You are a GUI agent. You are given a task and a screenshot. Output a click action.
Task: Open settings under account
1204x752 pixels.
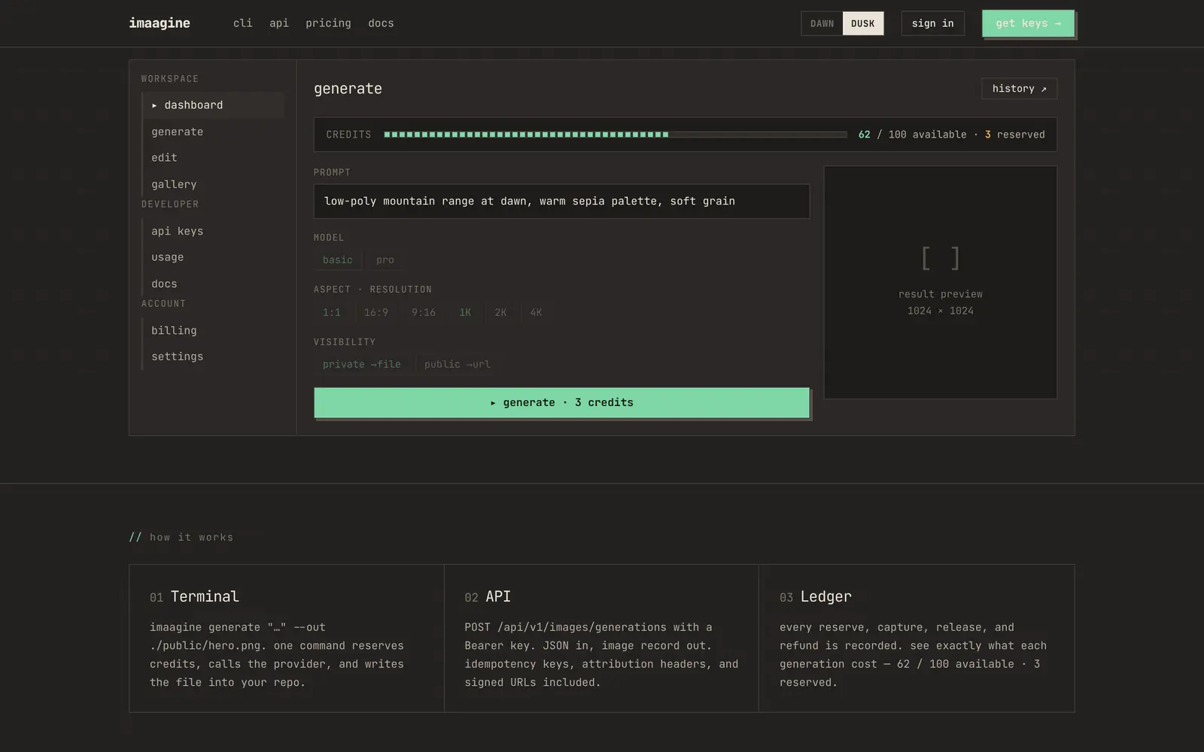[213, 356]
